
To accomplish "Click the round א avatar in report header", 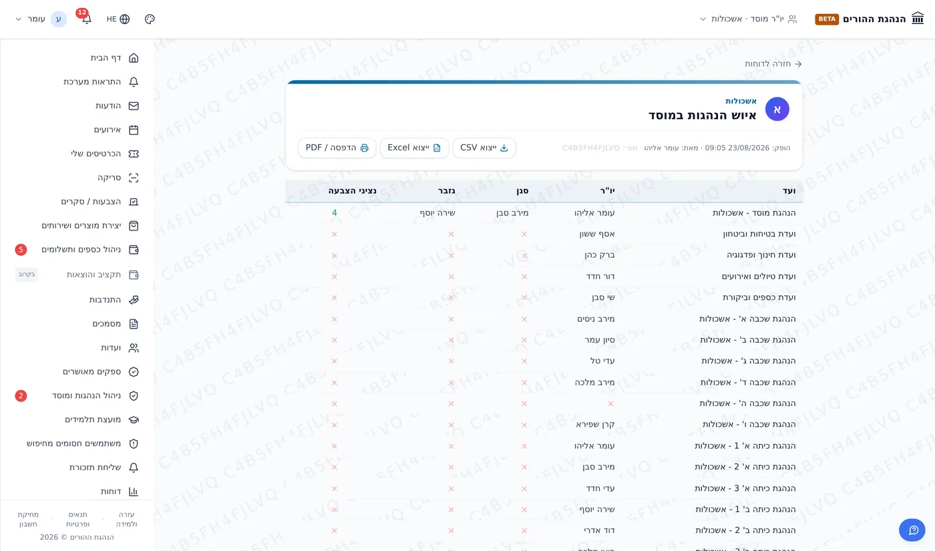I will pos(777,109).
